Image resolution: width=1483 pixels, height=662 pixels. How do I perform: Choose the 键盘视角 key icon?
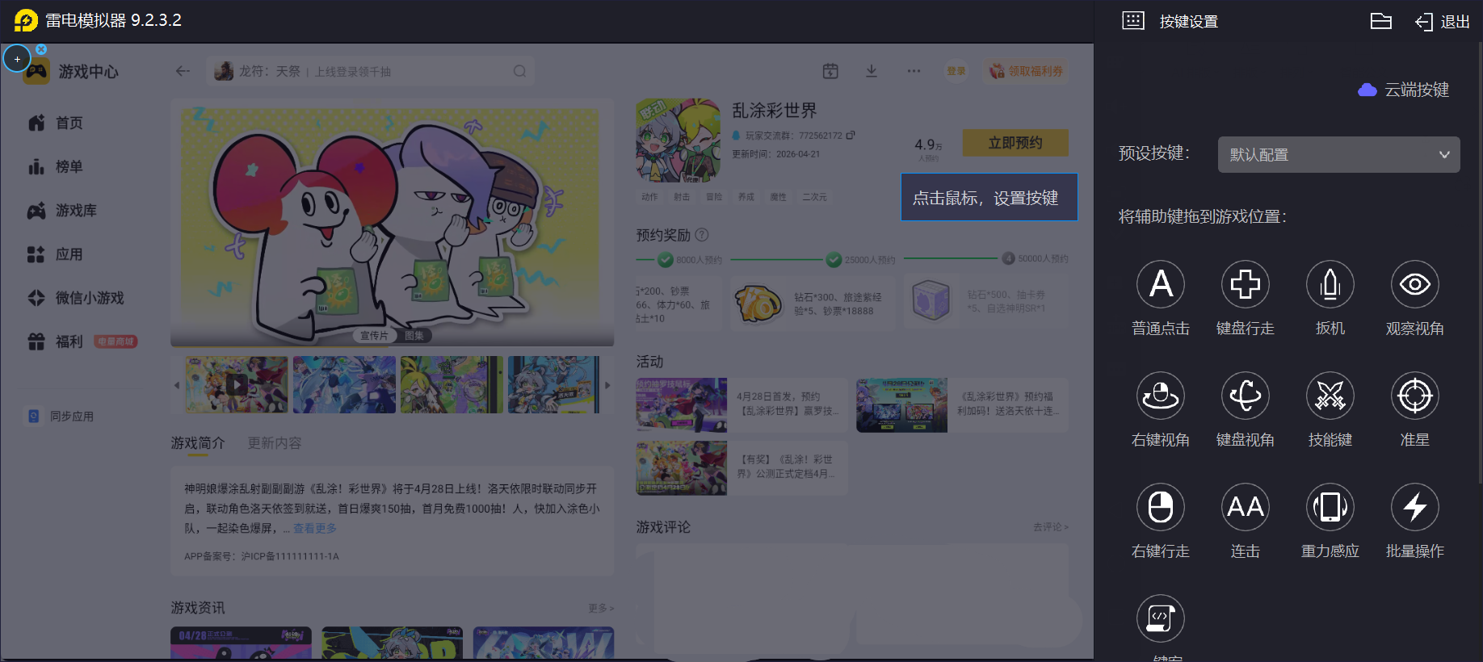[x=1246, y=396]
